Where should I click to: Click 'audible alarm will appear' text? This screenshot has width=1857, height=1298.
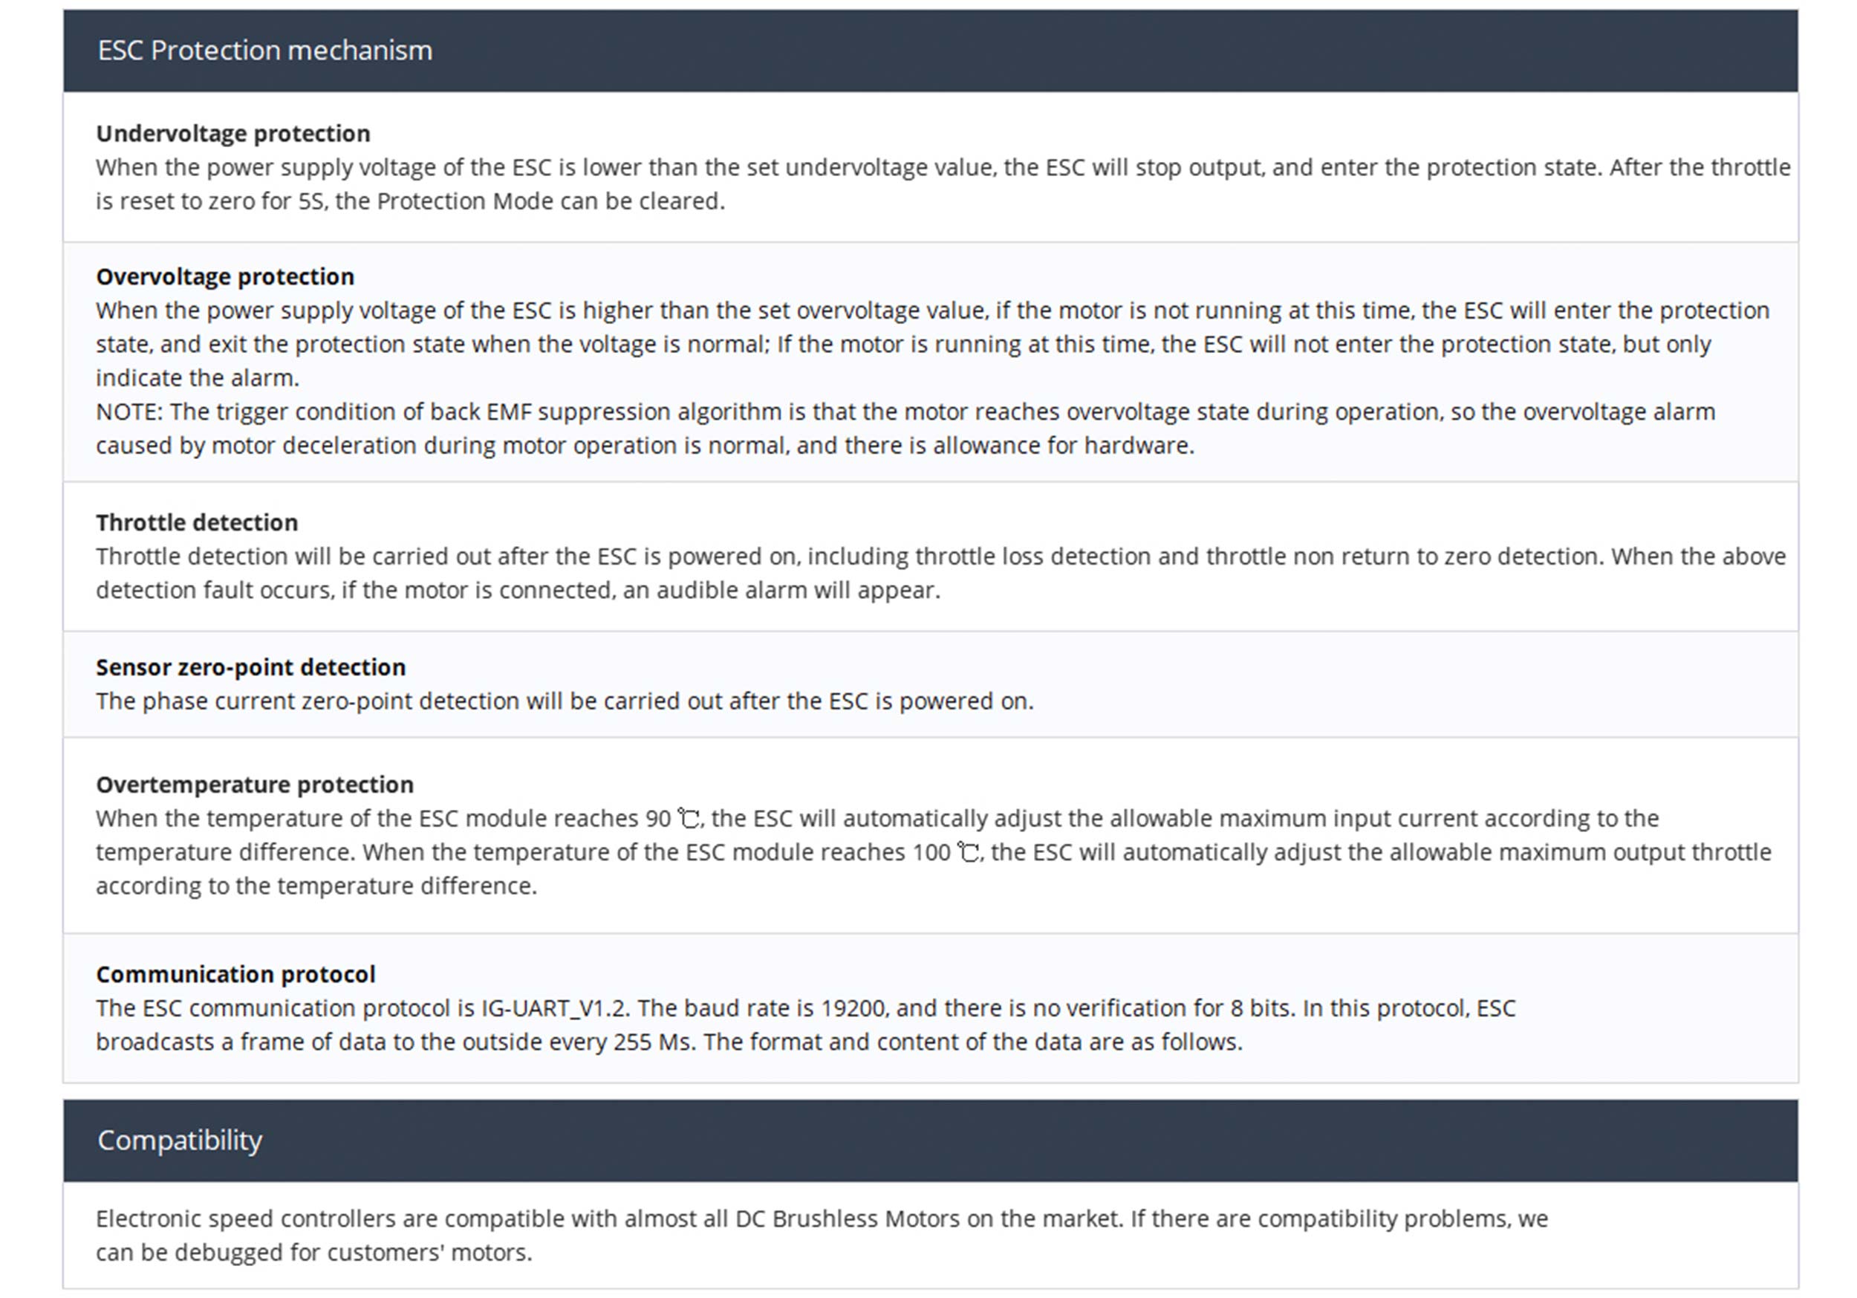(798, 591)
